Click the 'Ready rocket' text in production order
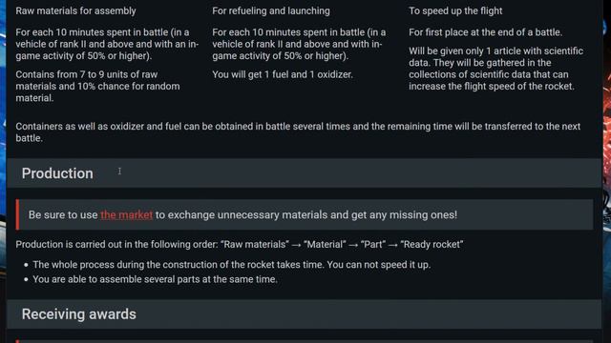This screenshot has width=611, height=343. click(x=432, y=244)
